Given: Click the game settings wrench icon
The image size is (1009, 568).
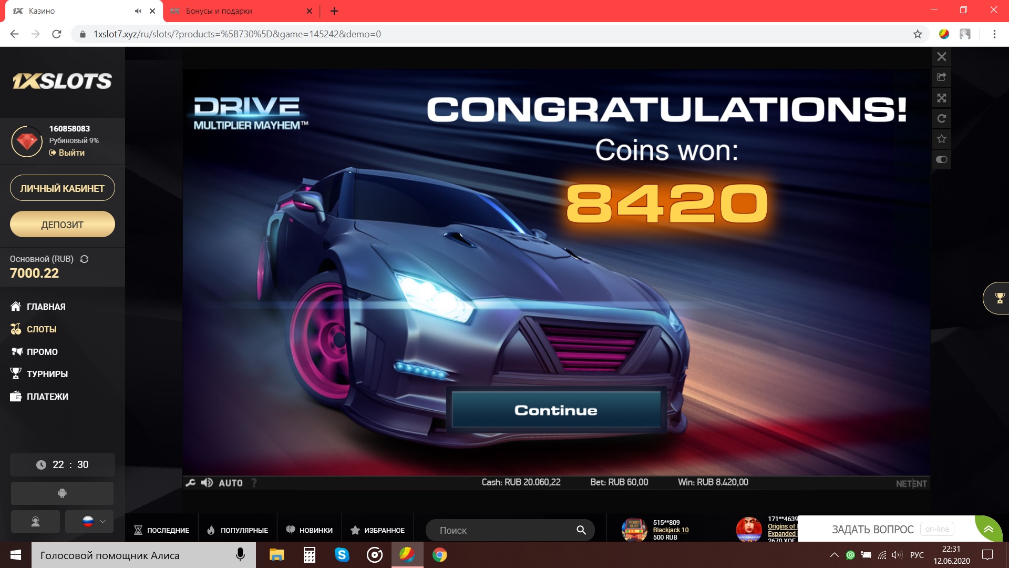Looking at the screenshot, I should click(x=190, y=483).
